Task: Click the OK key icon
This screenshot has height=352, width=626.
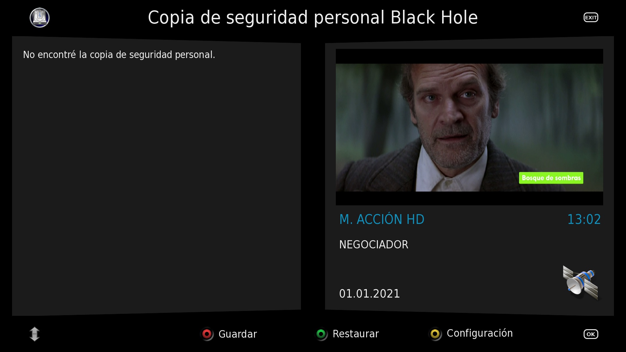Action: coord(591,334)
